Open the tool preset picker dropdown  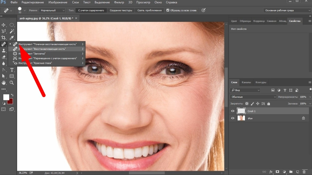[11, 10]
